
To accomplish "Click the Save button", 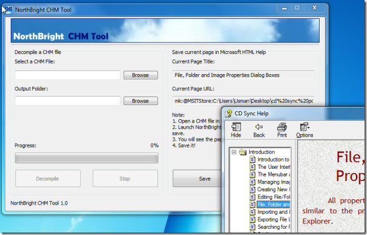I will pyautogui.click(x=197, y=179).
